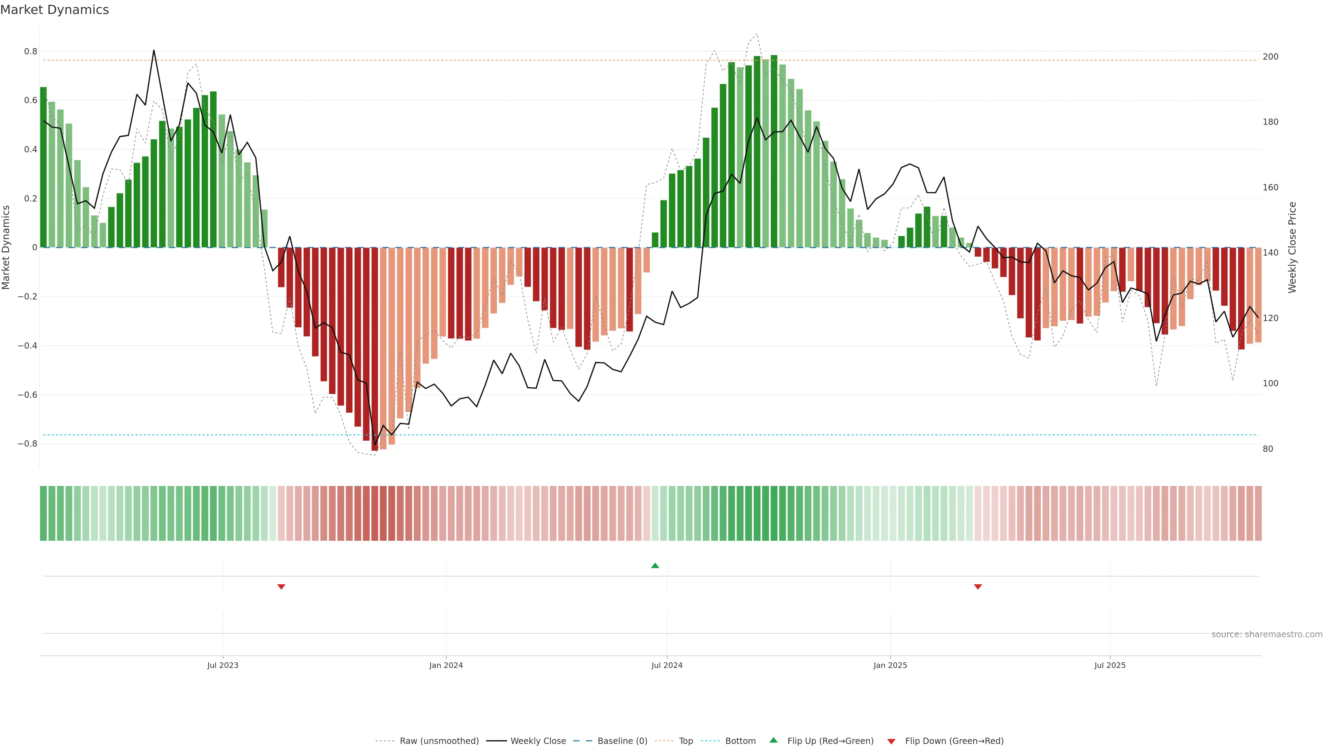Toggle the Flip Down legend triangle icon

891,741
